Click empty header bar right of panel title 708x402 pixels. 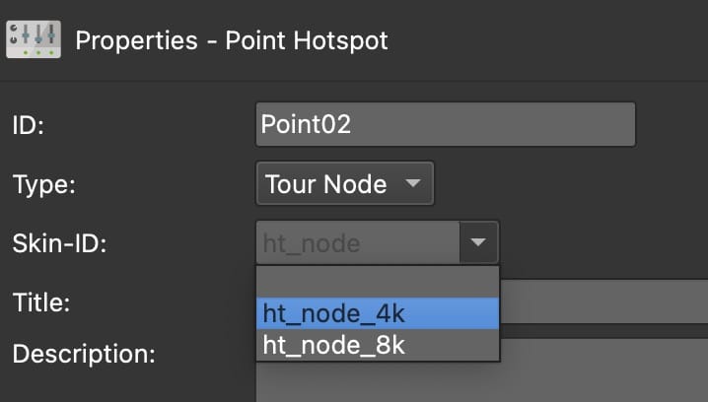552,40
